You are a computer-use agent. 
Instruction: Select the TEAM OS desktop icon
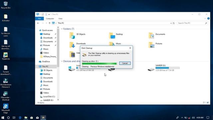click(x=6, y=56)
